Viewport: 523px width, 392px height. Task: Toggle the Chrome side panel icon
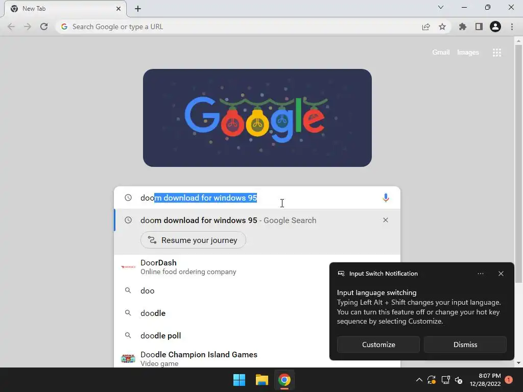pos(479,27)
